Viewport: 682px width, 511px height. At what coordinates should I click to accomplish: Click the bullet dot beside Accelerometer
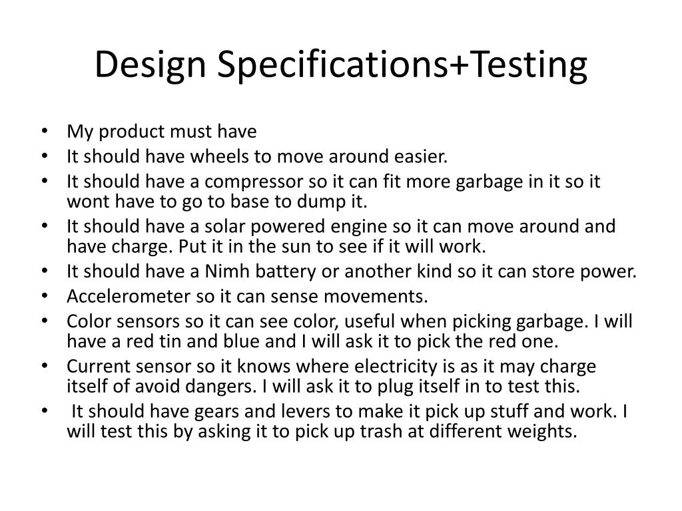[x=45, y=296]
